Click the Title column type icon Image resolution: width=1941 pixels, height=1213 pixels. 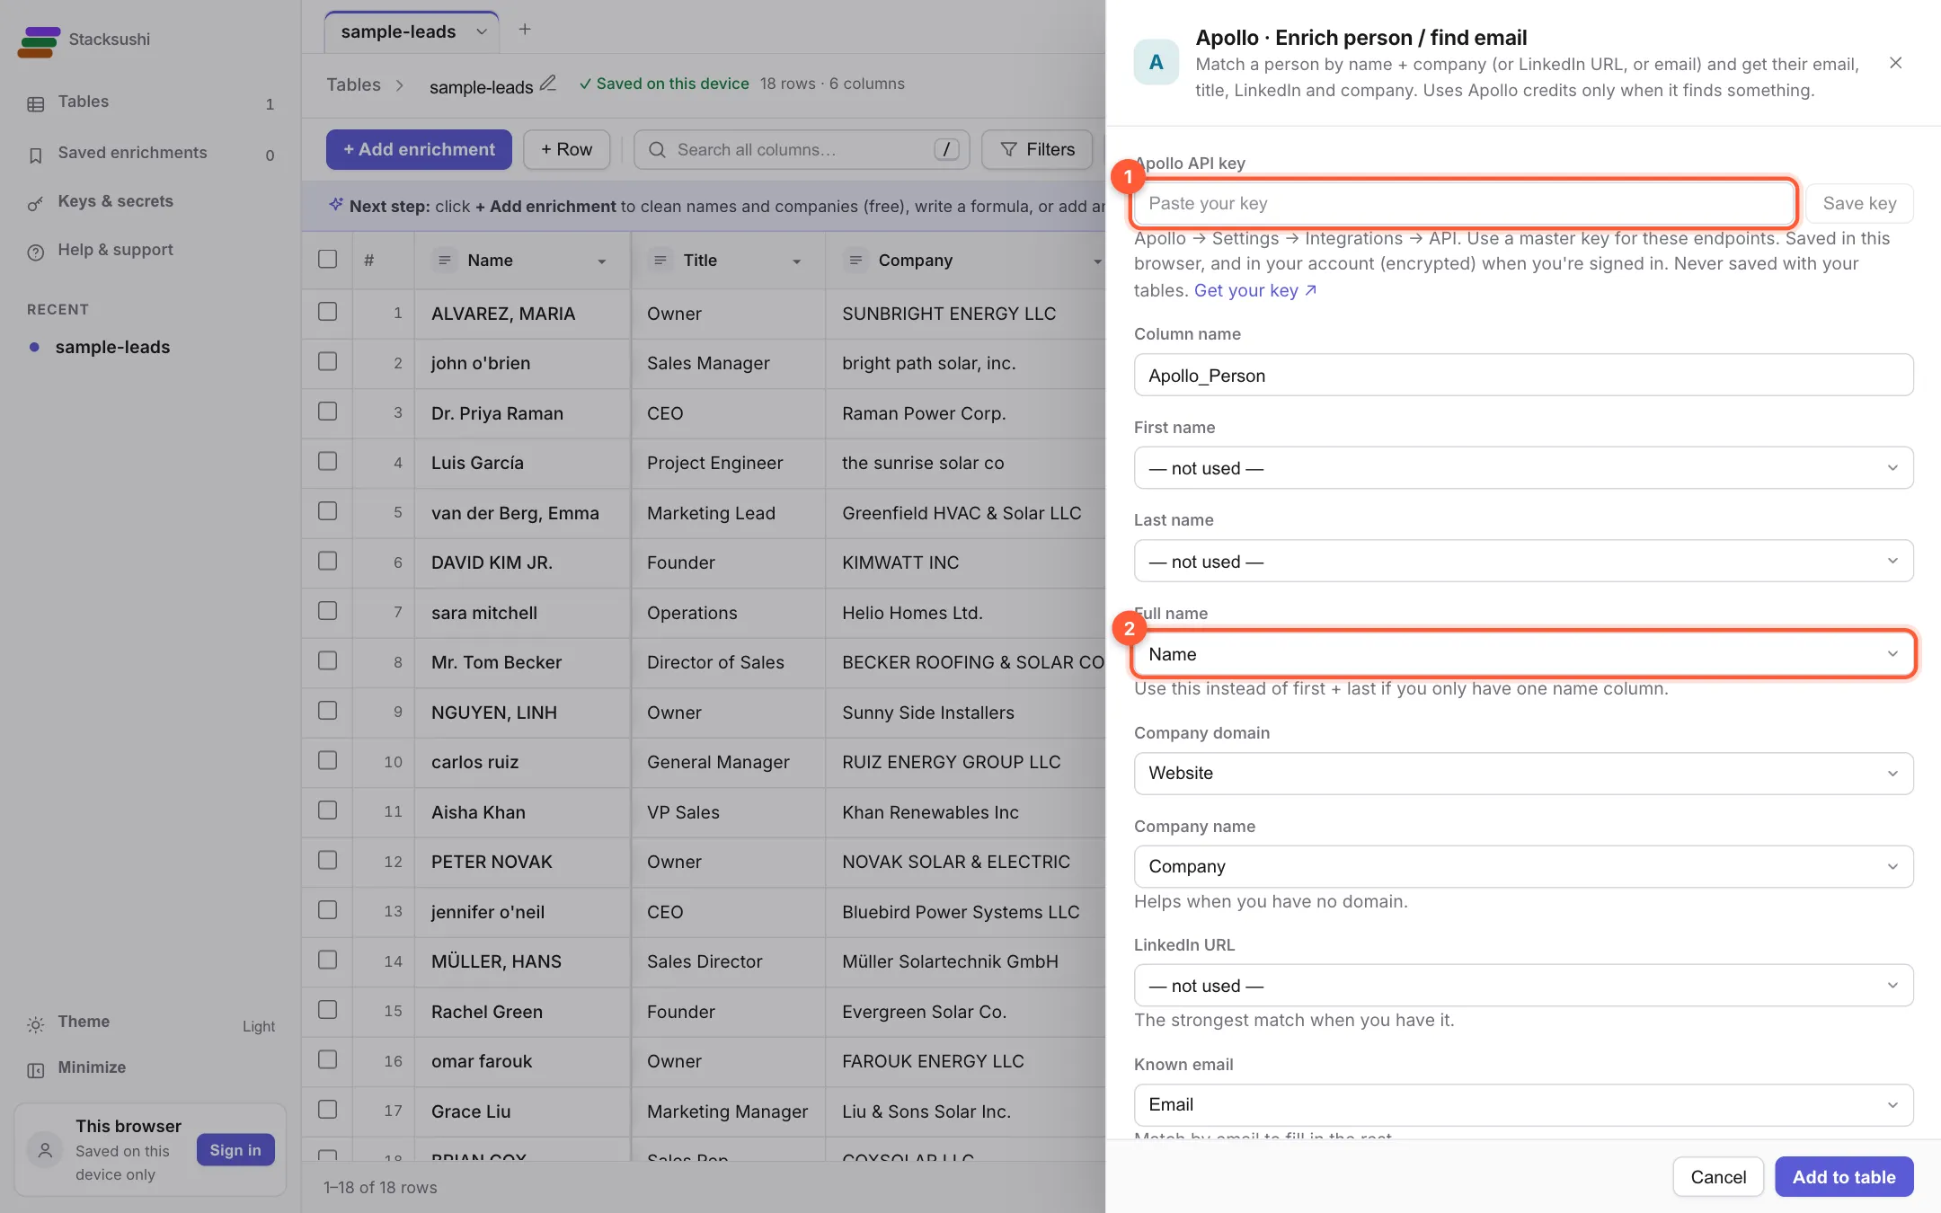[x=660, y=261]
